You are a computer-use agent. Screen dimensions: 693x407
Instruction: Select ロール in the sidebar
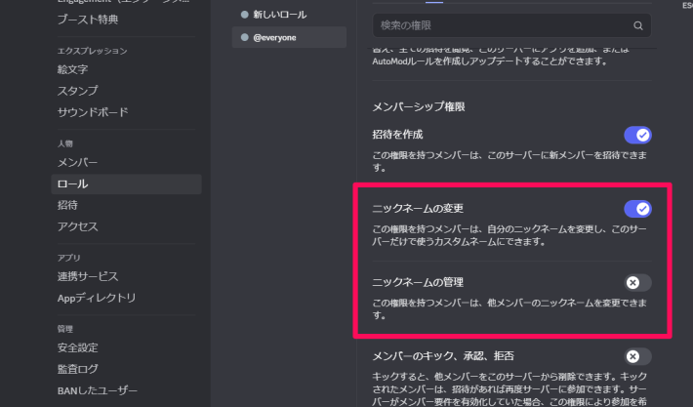click(x=73, y=183)
